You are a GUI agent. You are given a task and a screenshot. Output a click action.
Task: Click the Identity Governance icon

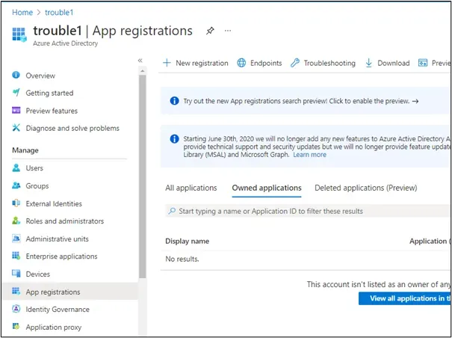(16, 309)
